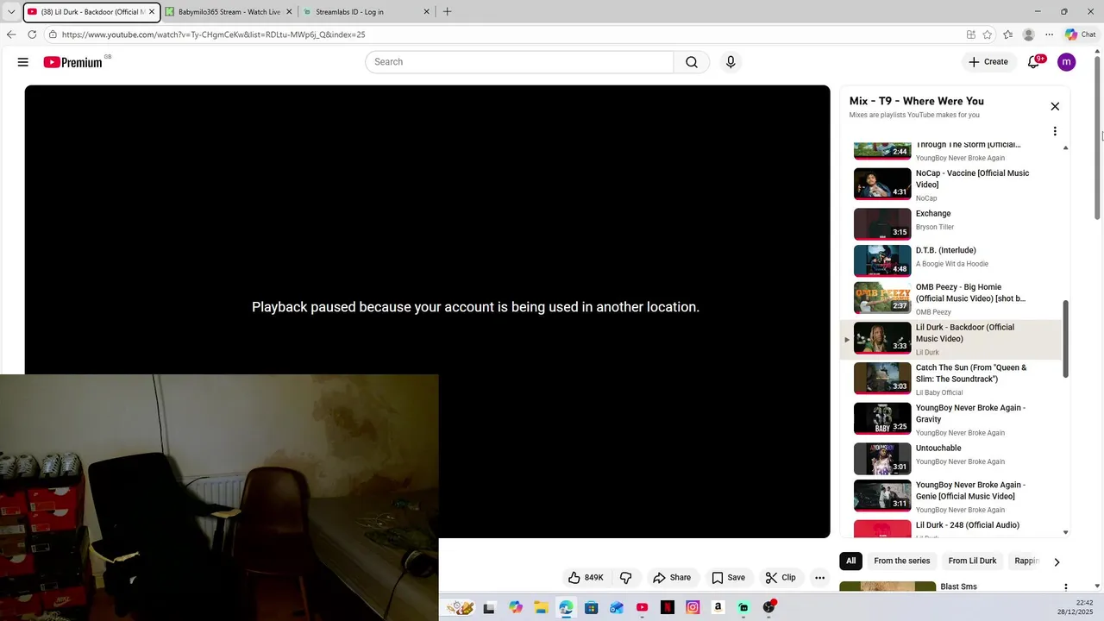Screen dimensions: 1104x621
Task: Click the playlist panel scrollbar thumb
Action: click(1065, 339)
